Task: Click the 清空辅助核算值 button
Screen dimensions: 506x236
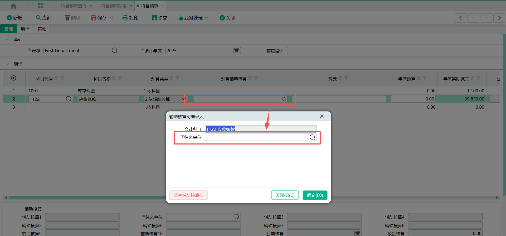Action: click(x=188, y=195)
